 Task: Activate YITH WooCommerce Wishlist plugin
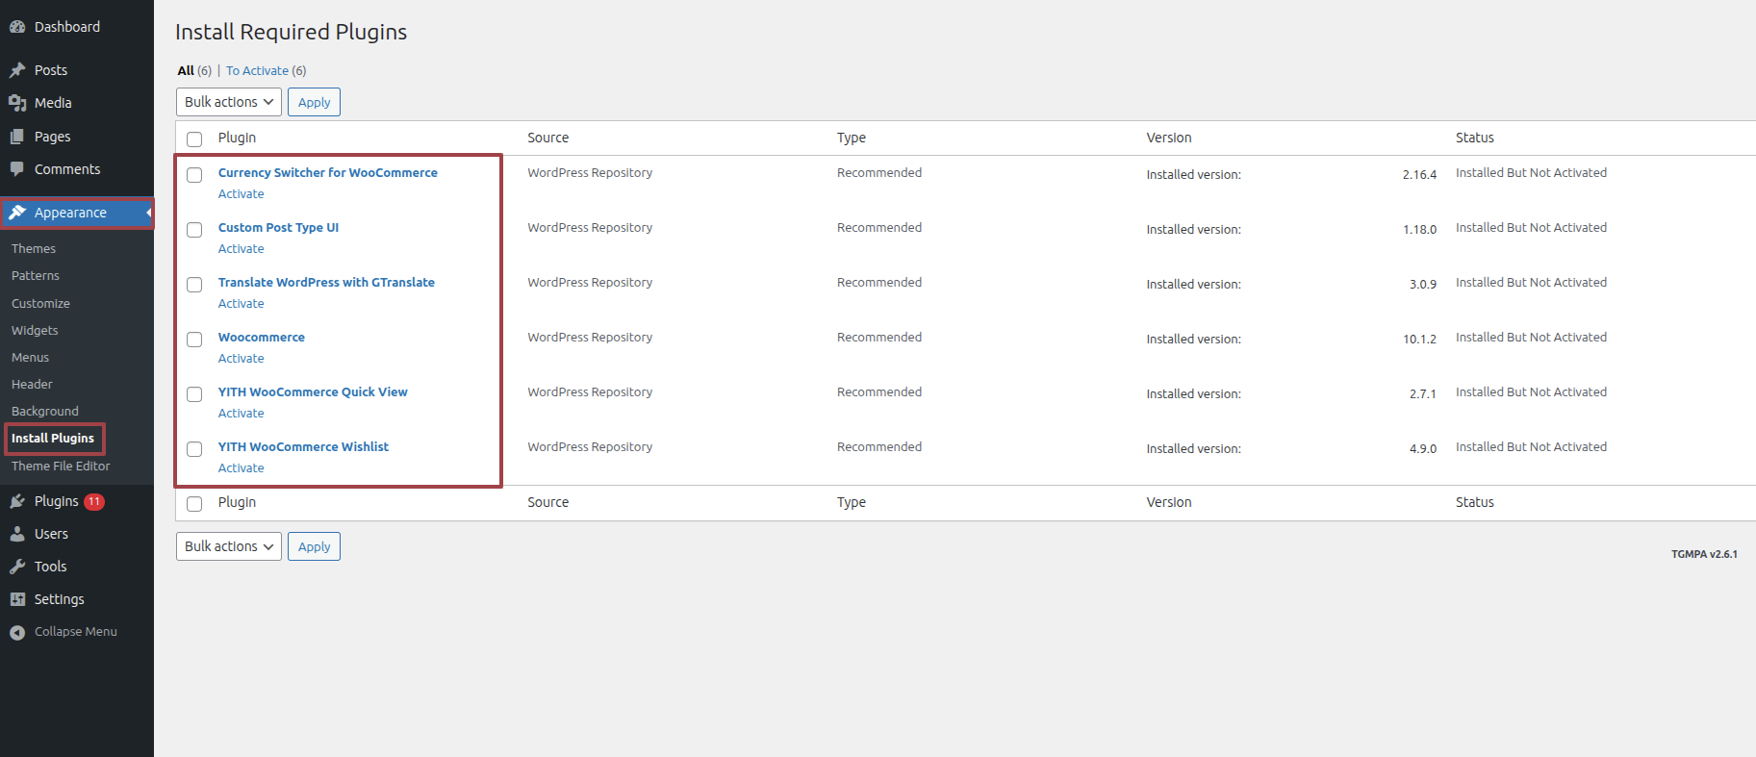click(241, 468)
